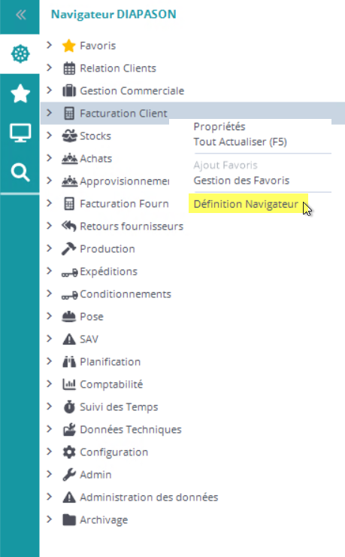Click the Archivage folder icon
Image resolution: width=345 pixels, height=557 pixels.
tap(69, 519)
